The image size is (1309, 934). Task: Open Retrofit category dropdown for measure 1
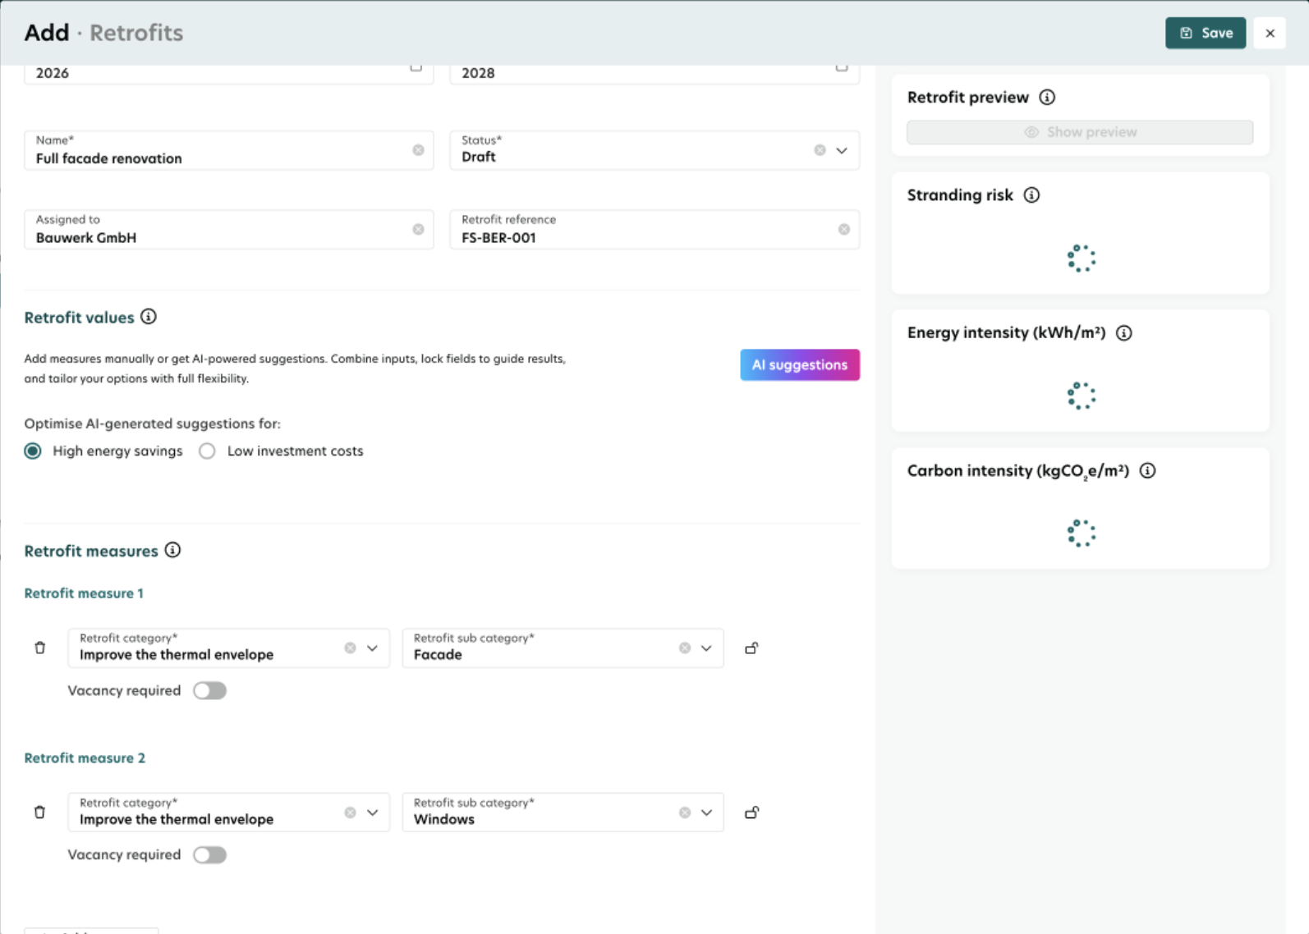(372, 648)
